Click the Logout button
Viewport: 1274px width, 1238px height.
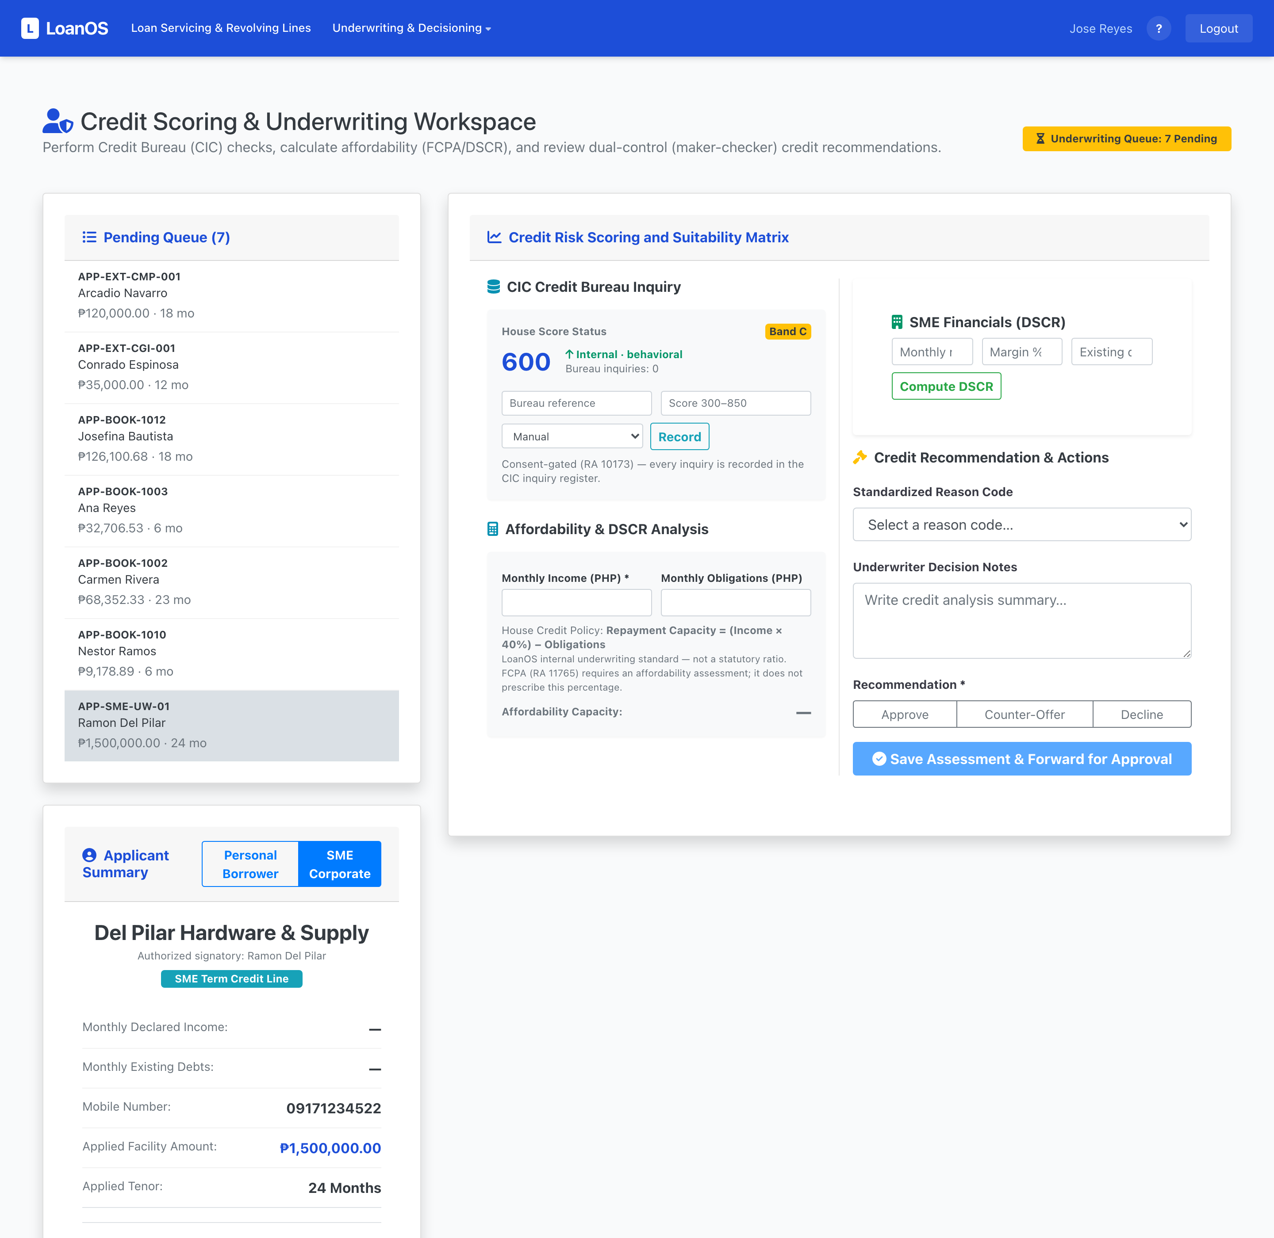click(x=1218, y=28)
